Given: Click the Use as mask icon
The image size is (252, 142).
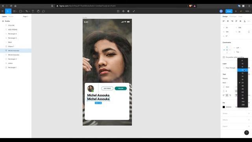Looking at the screenshot, I should click(x=129, y=11).
